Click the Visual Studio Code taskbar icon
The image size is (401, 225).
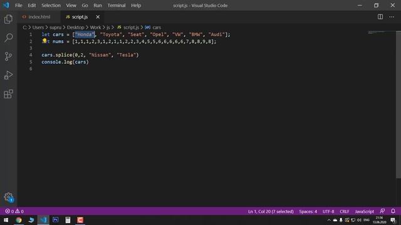[x=43, y=220]
